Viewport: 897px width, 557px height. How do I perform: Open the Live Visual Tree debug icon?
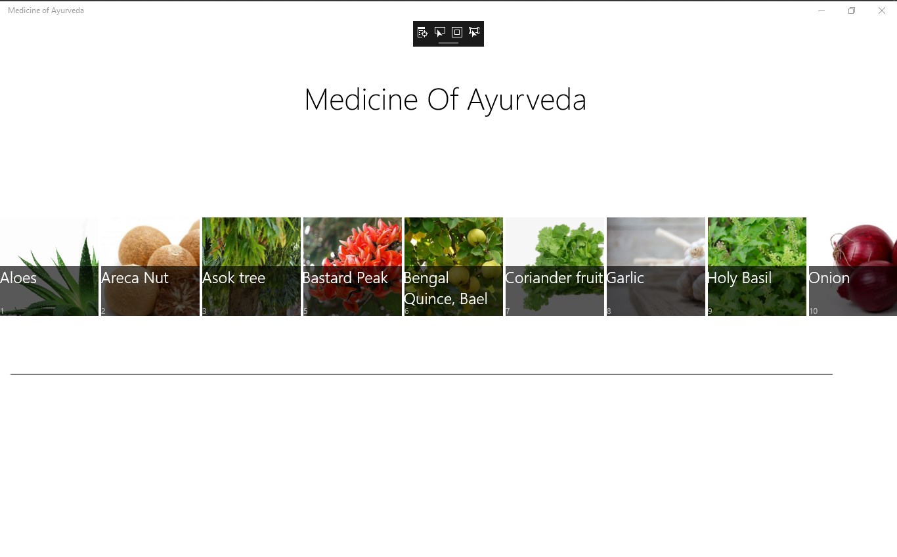(x=422, y=32)
